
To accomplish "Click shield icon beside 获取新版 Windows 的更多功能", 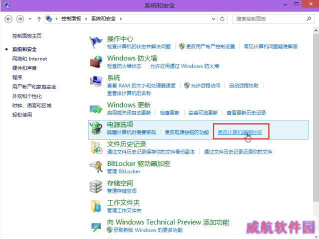I will (109, 230).
